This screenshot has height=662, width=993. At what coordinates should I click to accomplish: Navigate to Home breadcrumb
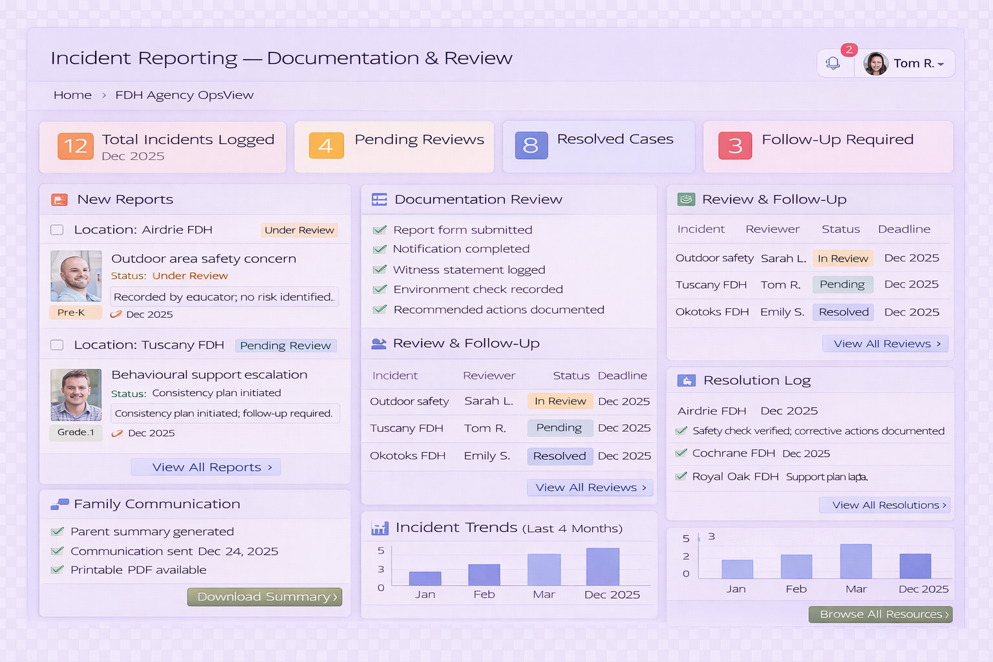point(72,95)
